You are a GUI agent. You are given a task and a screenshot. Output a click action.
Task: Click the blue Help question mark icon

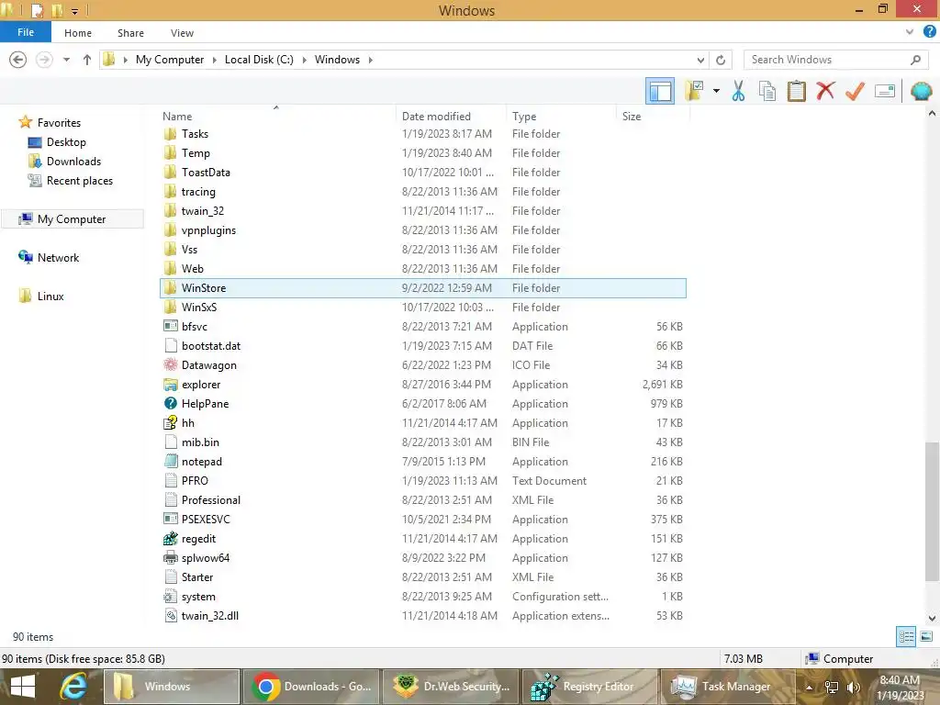coord(930,32)
